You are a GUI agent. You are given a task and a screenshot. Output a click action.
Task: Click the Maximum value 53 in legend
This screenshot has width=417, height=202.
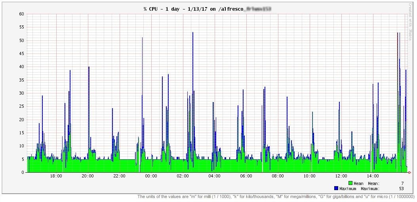[401, 189]
